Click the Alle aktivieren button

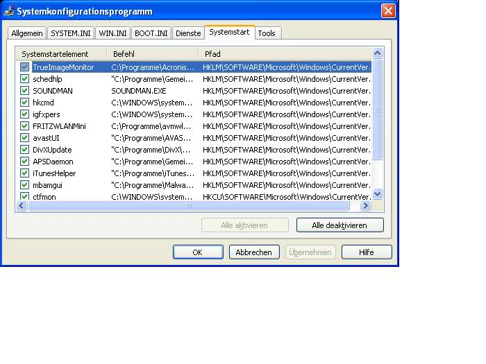click(x=244, y=225)
